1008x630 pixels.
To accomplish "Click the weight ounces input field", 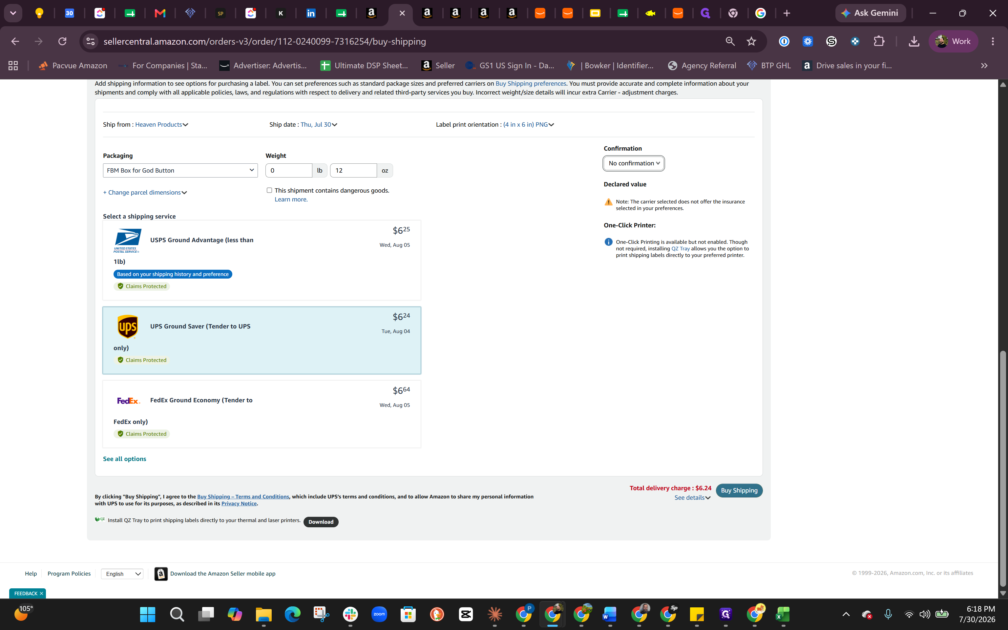I will [x=353, y=170].
